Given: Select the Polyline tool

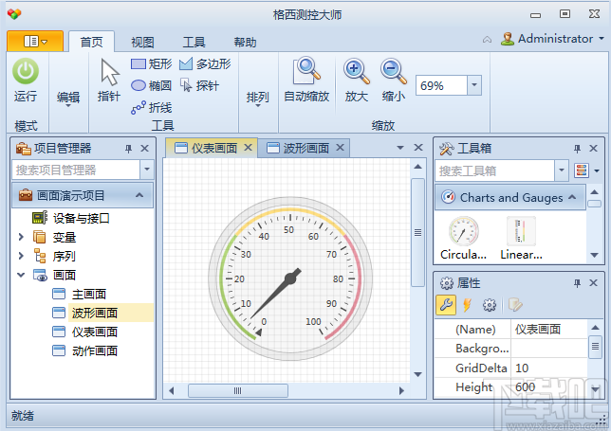Looking at the screenshot, I should [x=152, y=107].
